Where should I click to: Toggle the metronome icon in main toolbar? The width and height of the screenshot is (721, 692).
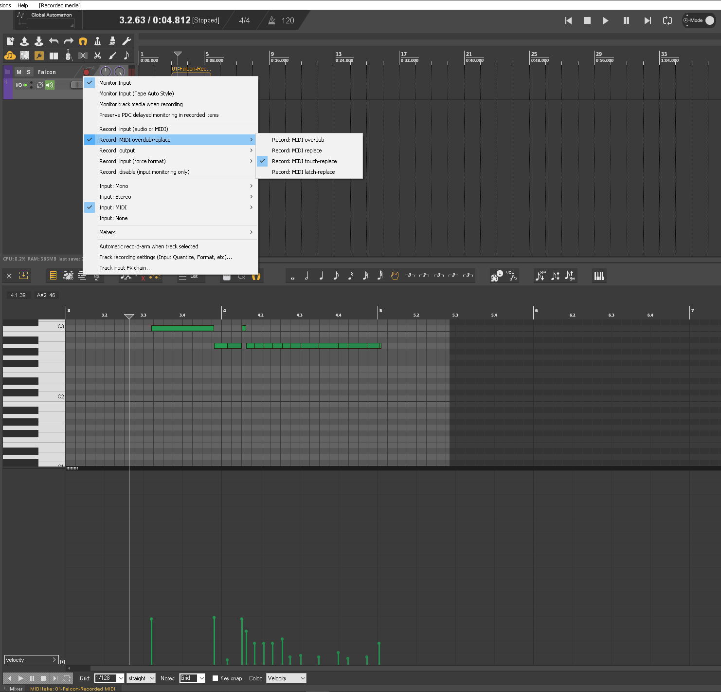[x=97, y=41]
